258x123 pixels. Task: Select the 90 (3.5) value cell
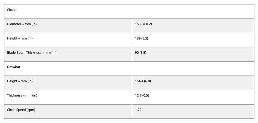[193, 54]
